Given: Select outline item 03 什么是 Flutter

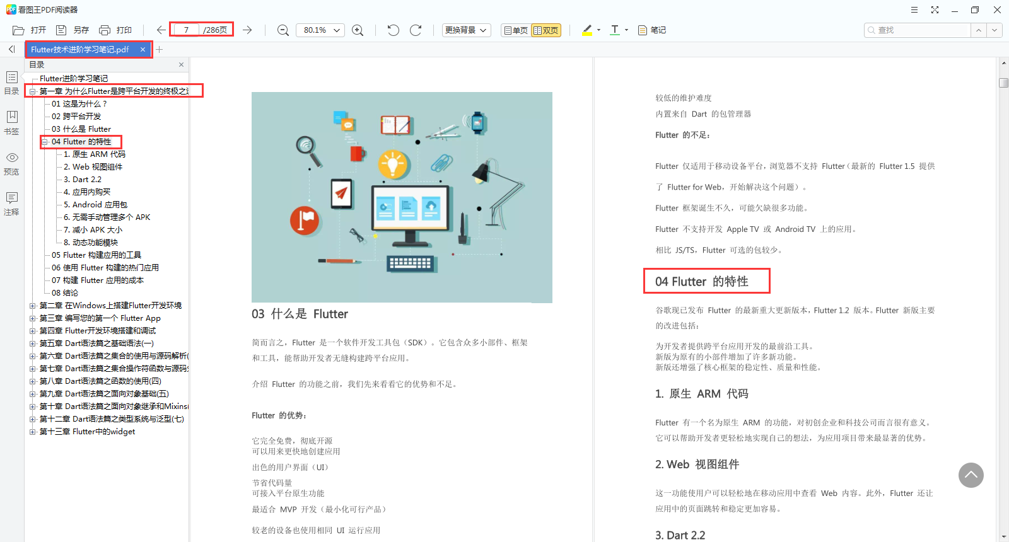Looking at the screenshot, I should 81,129.
